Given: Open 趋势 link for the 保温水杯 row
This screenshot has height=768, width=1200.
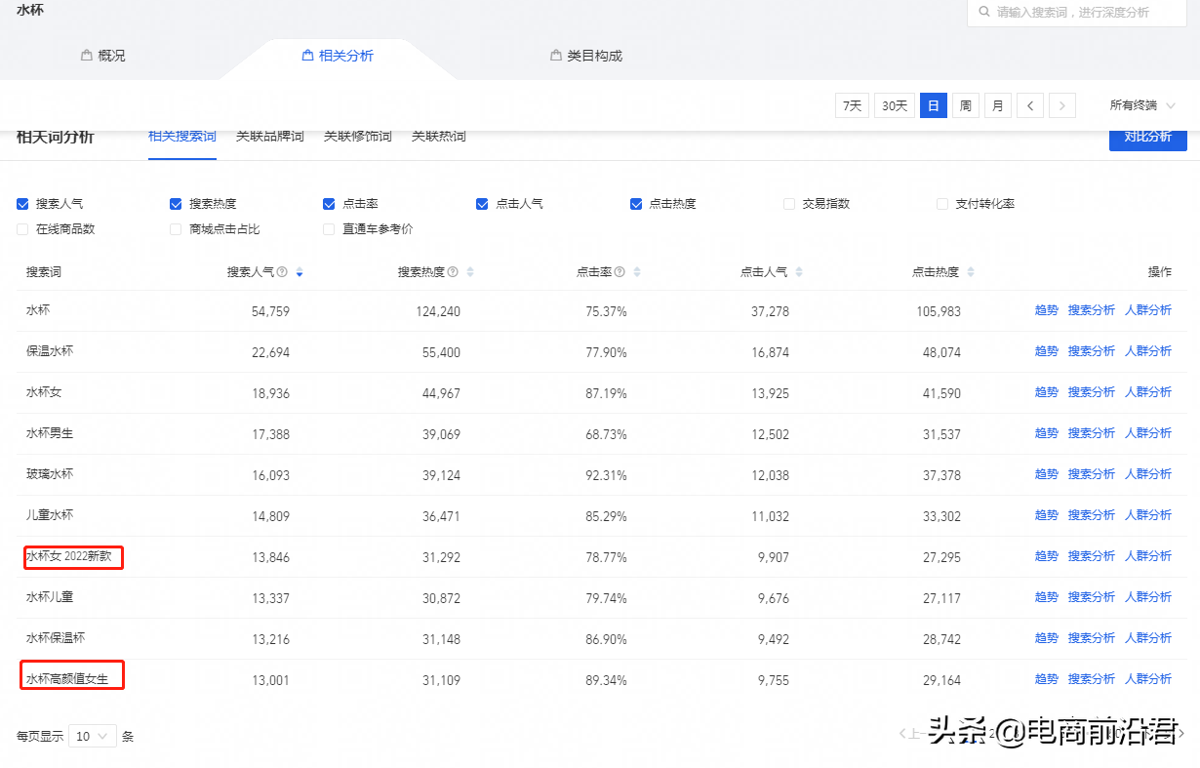Looking at the screenshot, I should [x=1045, y=350].
